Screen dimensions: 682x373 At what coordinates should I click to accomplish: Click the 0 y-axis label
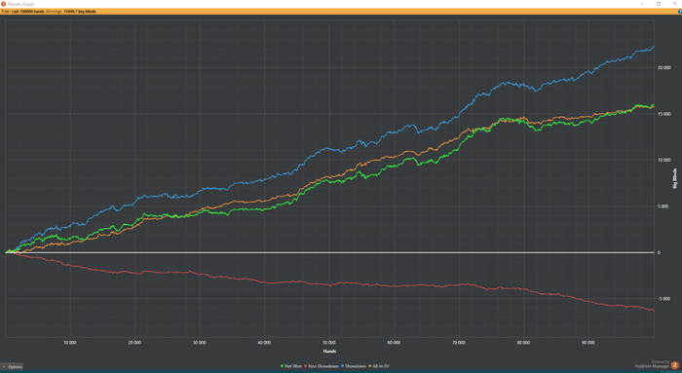[659, 252]
